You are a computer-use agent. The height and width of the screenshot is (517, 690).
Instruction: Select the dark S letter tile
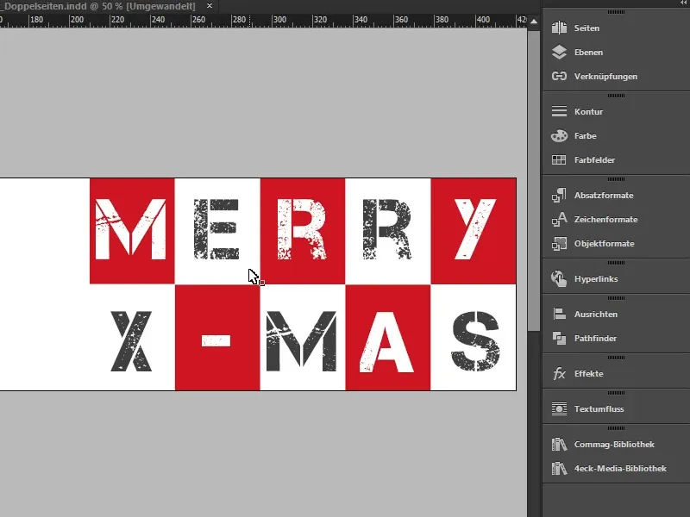[x=475, y=340]
